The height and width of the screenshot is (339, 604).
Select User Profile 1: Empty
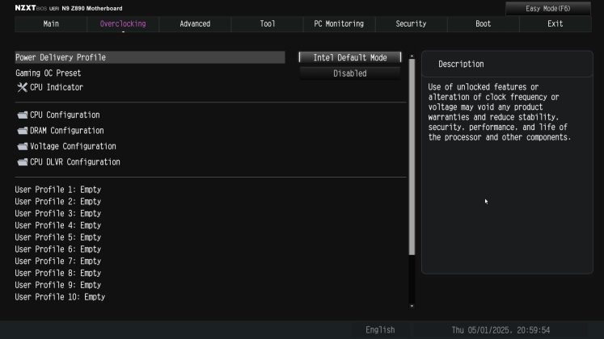[x=58, y=190]
